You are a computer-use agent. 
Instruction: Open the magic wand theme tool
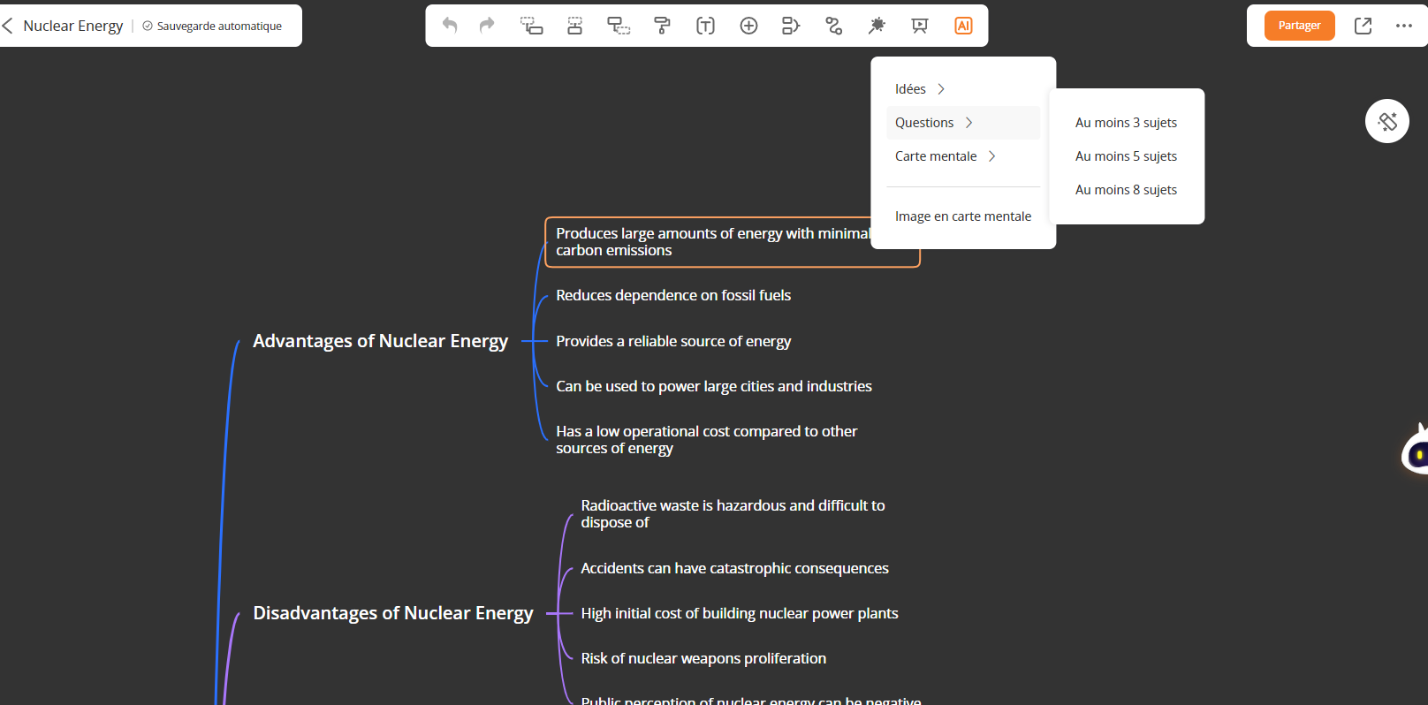877,26
